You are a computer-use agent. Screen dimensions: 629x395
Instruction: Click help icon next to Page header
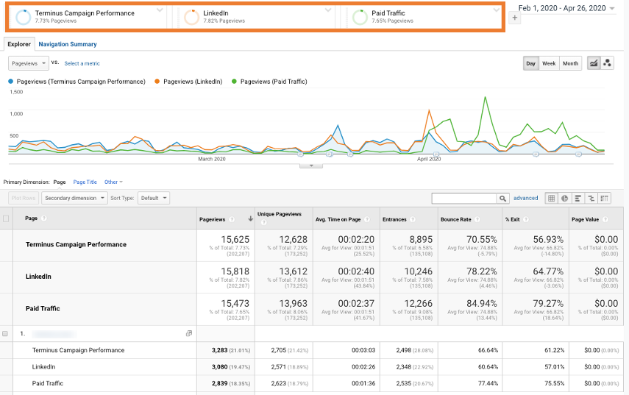pos(43,218)
